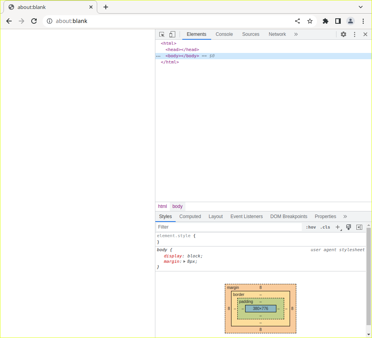
Task: Switch to the Console tab
Action: tap(224, 34)
